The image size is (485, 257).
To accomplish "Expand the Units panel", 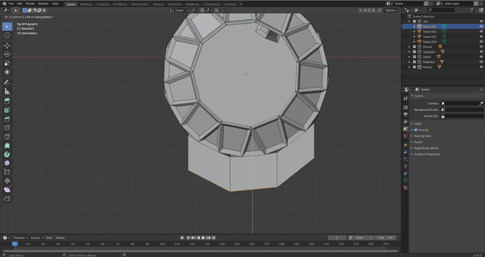I will (418, 124).
